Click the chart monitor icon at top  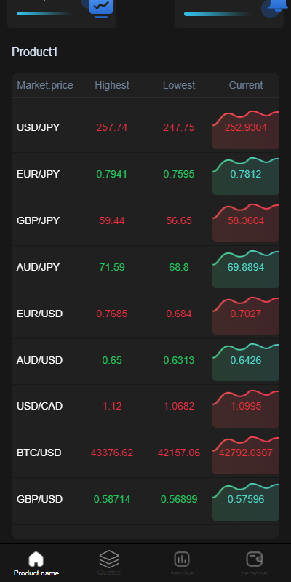point(101,8)
